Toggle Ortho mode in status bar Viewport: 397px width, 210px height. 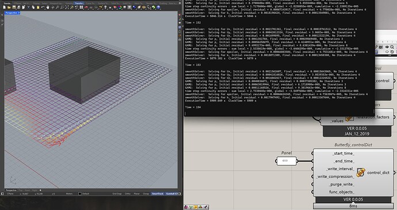click(128, 193)
